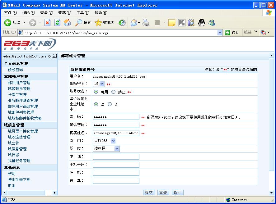This screenshot has width=276, height=204.
Task: Choose 否 for adding to company address book
Action: pos(110,104)
